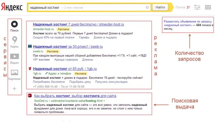This screenshot has height=125, width=215.
Task: Click the SeoDed.ru favicon
Action: pos(30,96)
